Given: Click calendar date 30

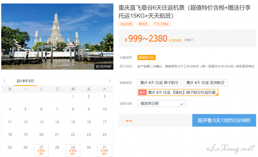Looking at the screenshot, I should point(89,147).
